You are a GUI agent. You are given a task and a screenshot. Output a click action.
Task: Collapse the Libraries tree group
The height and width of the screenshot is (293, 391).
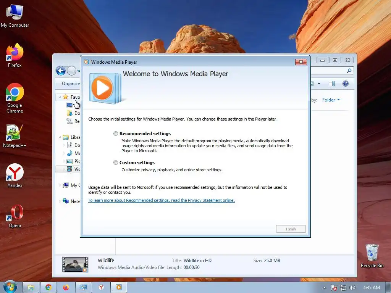click(60, 137)
